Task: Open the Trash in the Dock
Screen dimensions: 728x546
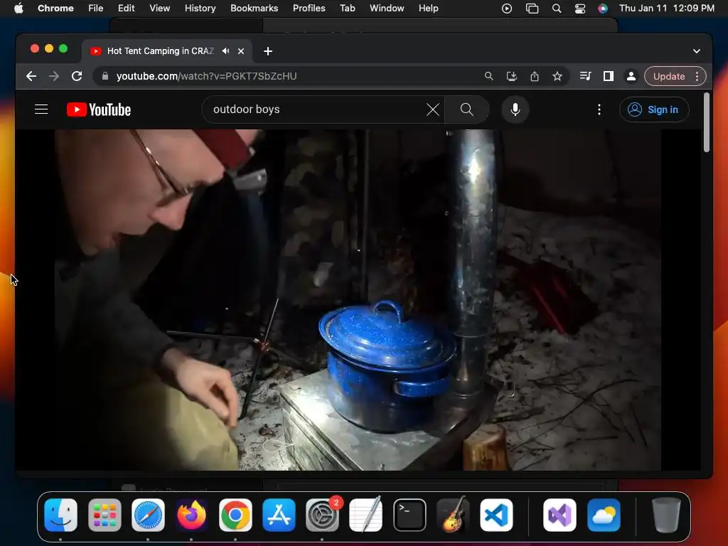Action: coord(666,515)
